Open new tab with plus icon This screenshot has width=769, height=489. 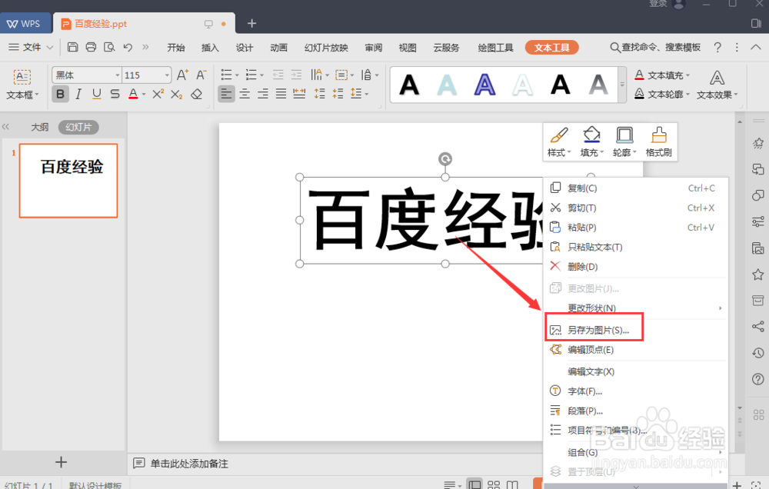pyautogui.click(x=251, y=24)
